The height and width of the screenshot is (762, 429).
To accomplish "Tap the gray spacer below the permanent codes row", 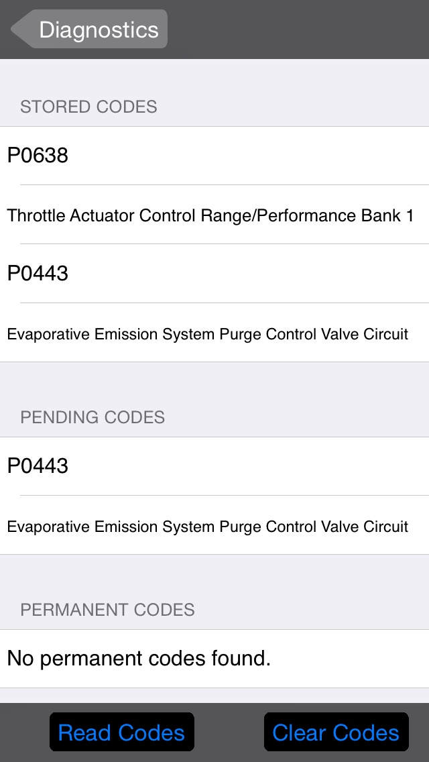I will click(214, 695).
